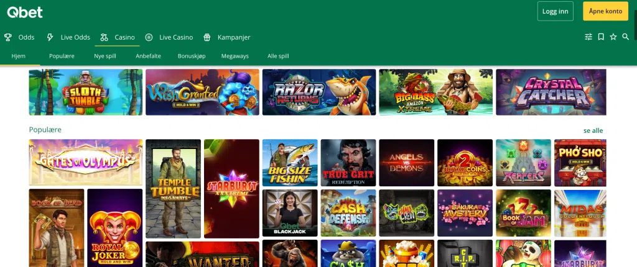Open Wish Granted game banner
637x267 pixels.
point(202,92)
